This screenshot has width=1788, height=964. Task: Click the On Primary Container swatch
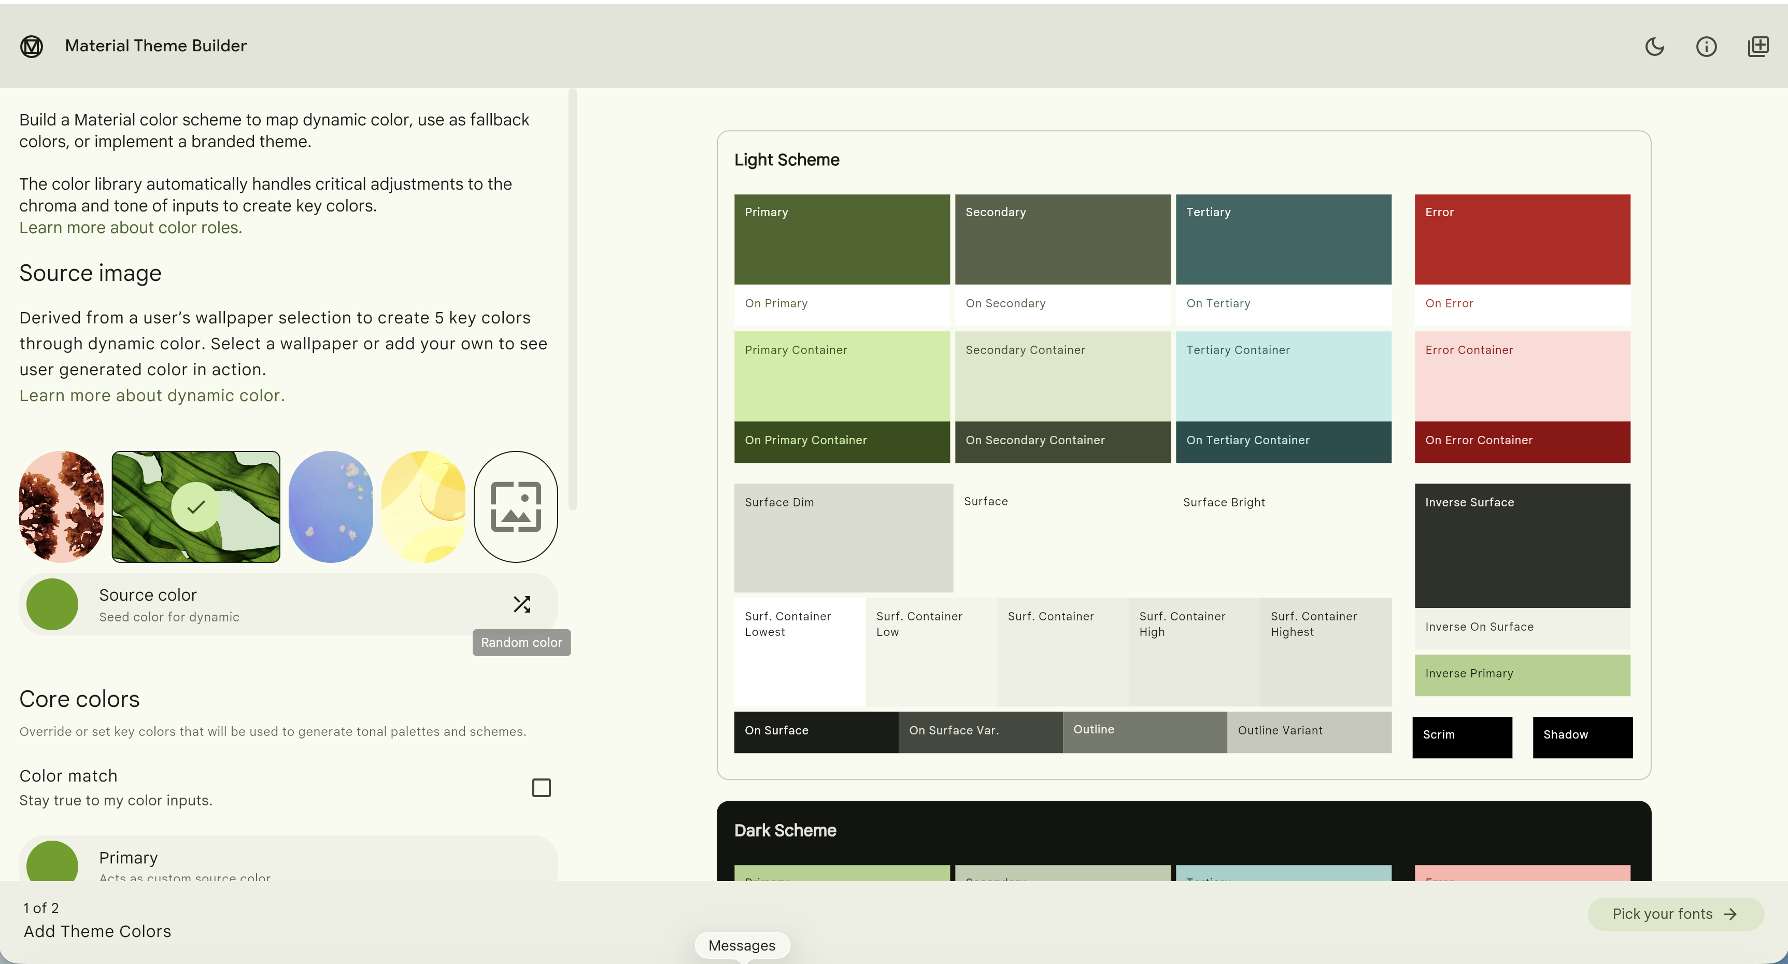point(842,442)
